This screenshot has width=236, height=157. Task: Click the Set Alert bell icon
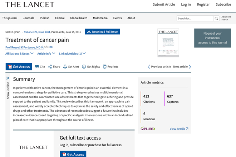65,67
